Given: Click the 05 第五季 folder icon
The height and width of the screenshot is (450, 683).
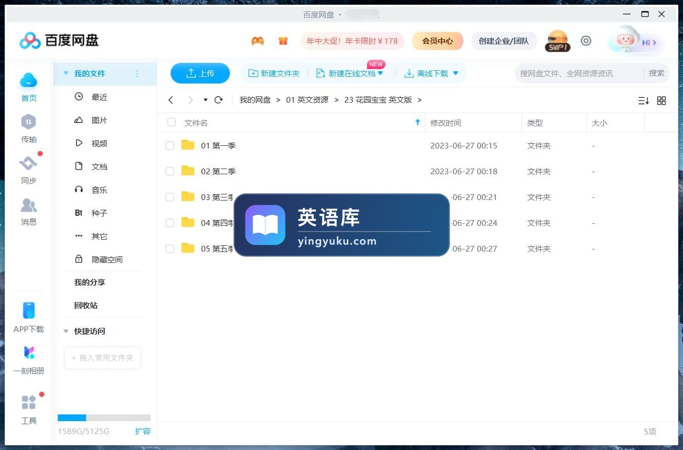Looking at the screenshot, I should click(188, 248).
